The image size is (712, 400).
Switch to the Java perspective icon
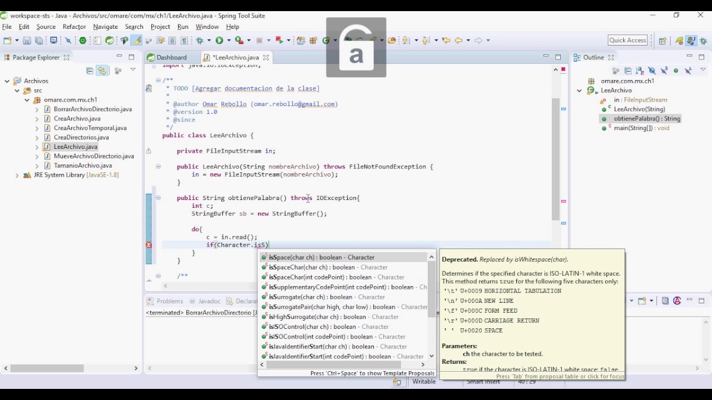[x=691, y=41]
